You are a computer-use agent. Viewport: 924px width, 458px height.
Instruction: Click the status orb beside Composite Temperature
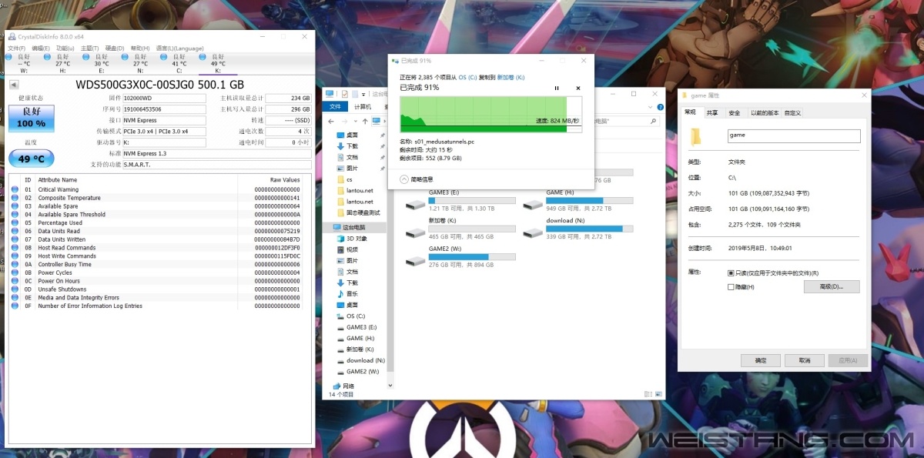tap(15, 198)
